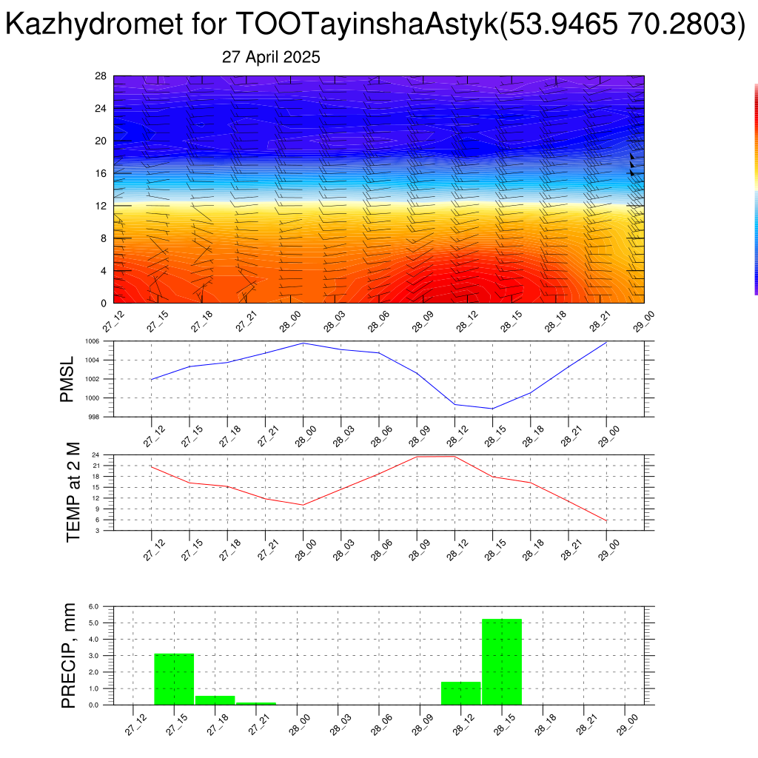Click the 28 altitude label on wind chart

(101, 76)
